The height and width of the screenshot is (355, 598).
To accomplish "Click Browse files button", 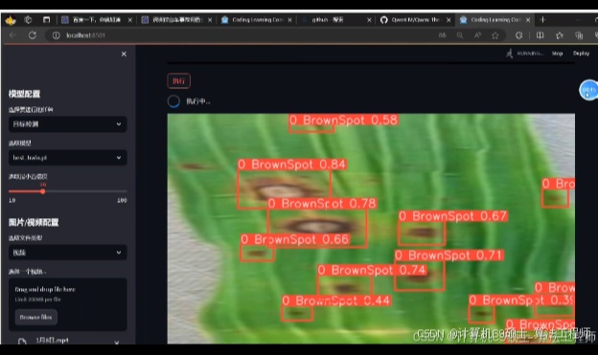I will pos(35,317).
